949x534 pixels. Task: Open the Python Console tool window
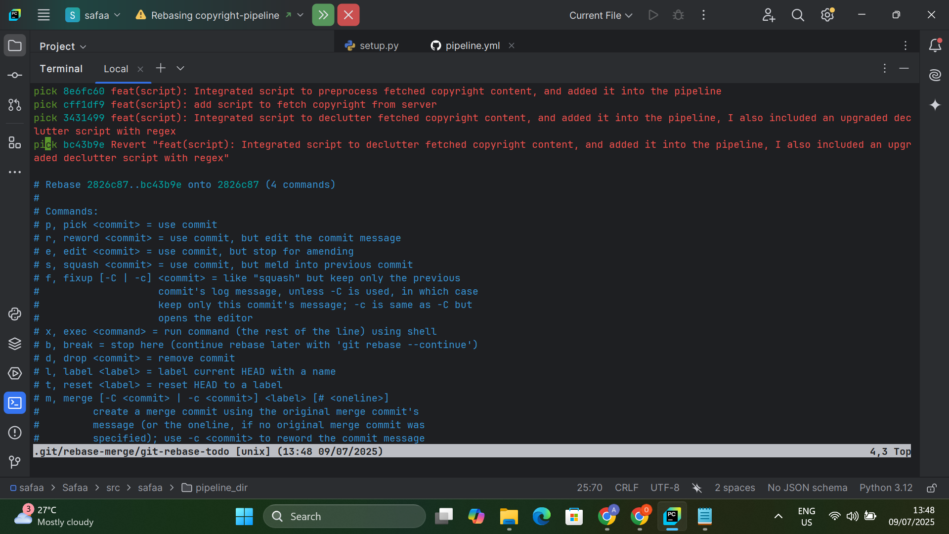coord(15,314)
